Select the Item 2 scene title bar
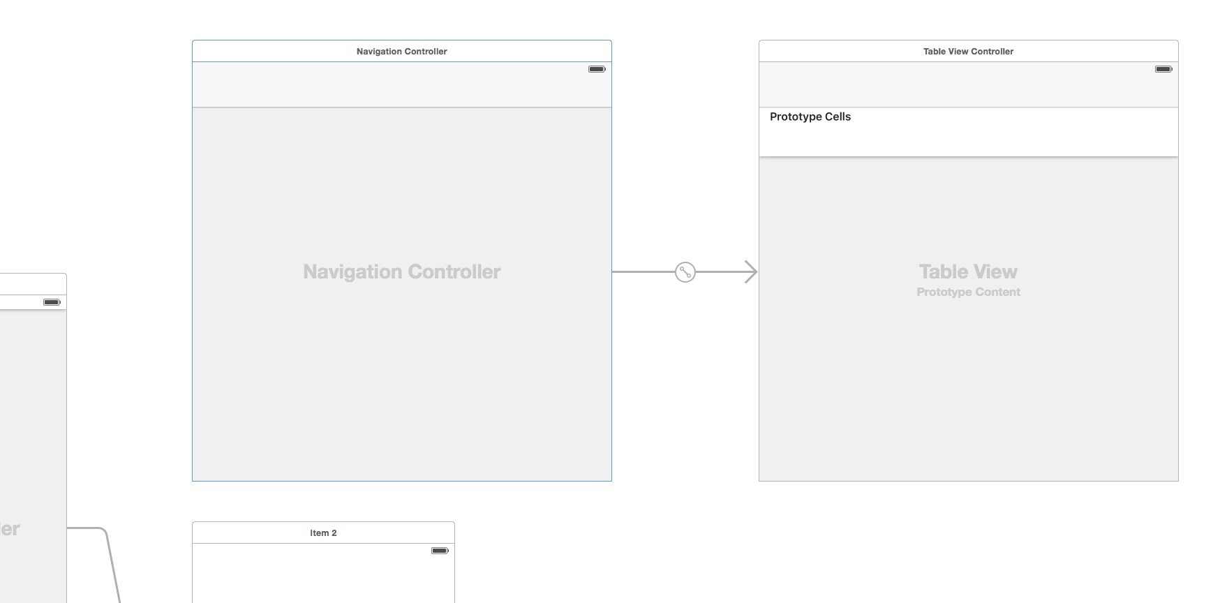This screenshot has width=1220, height=603. 323,533
